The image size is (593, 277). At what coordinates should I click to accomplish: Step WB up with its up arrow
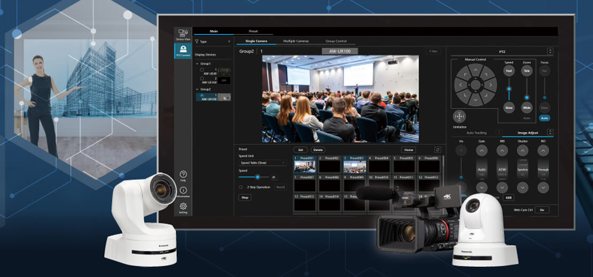(x=502, y=151)
